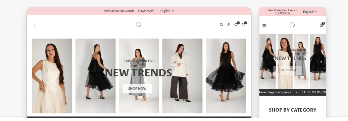Click SHOP BY CATEGORY heading in mobile preview

pos(293,110)
